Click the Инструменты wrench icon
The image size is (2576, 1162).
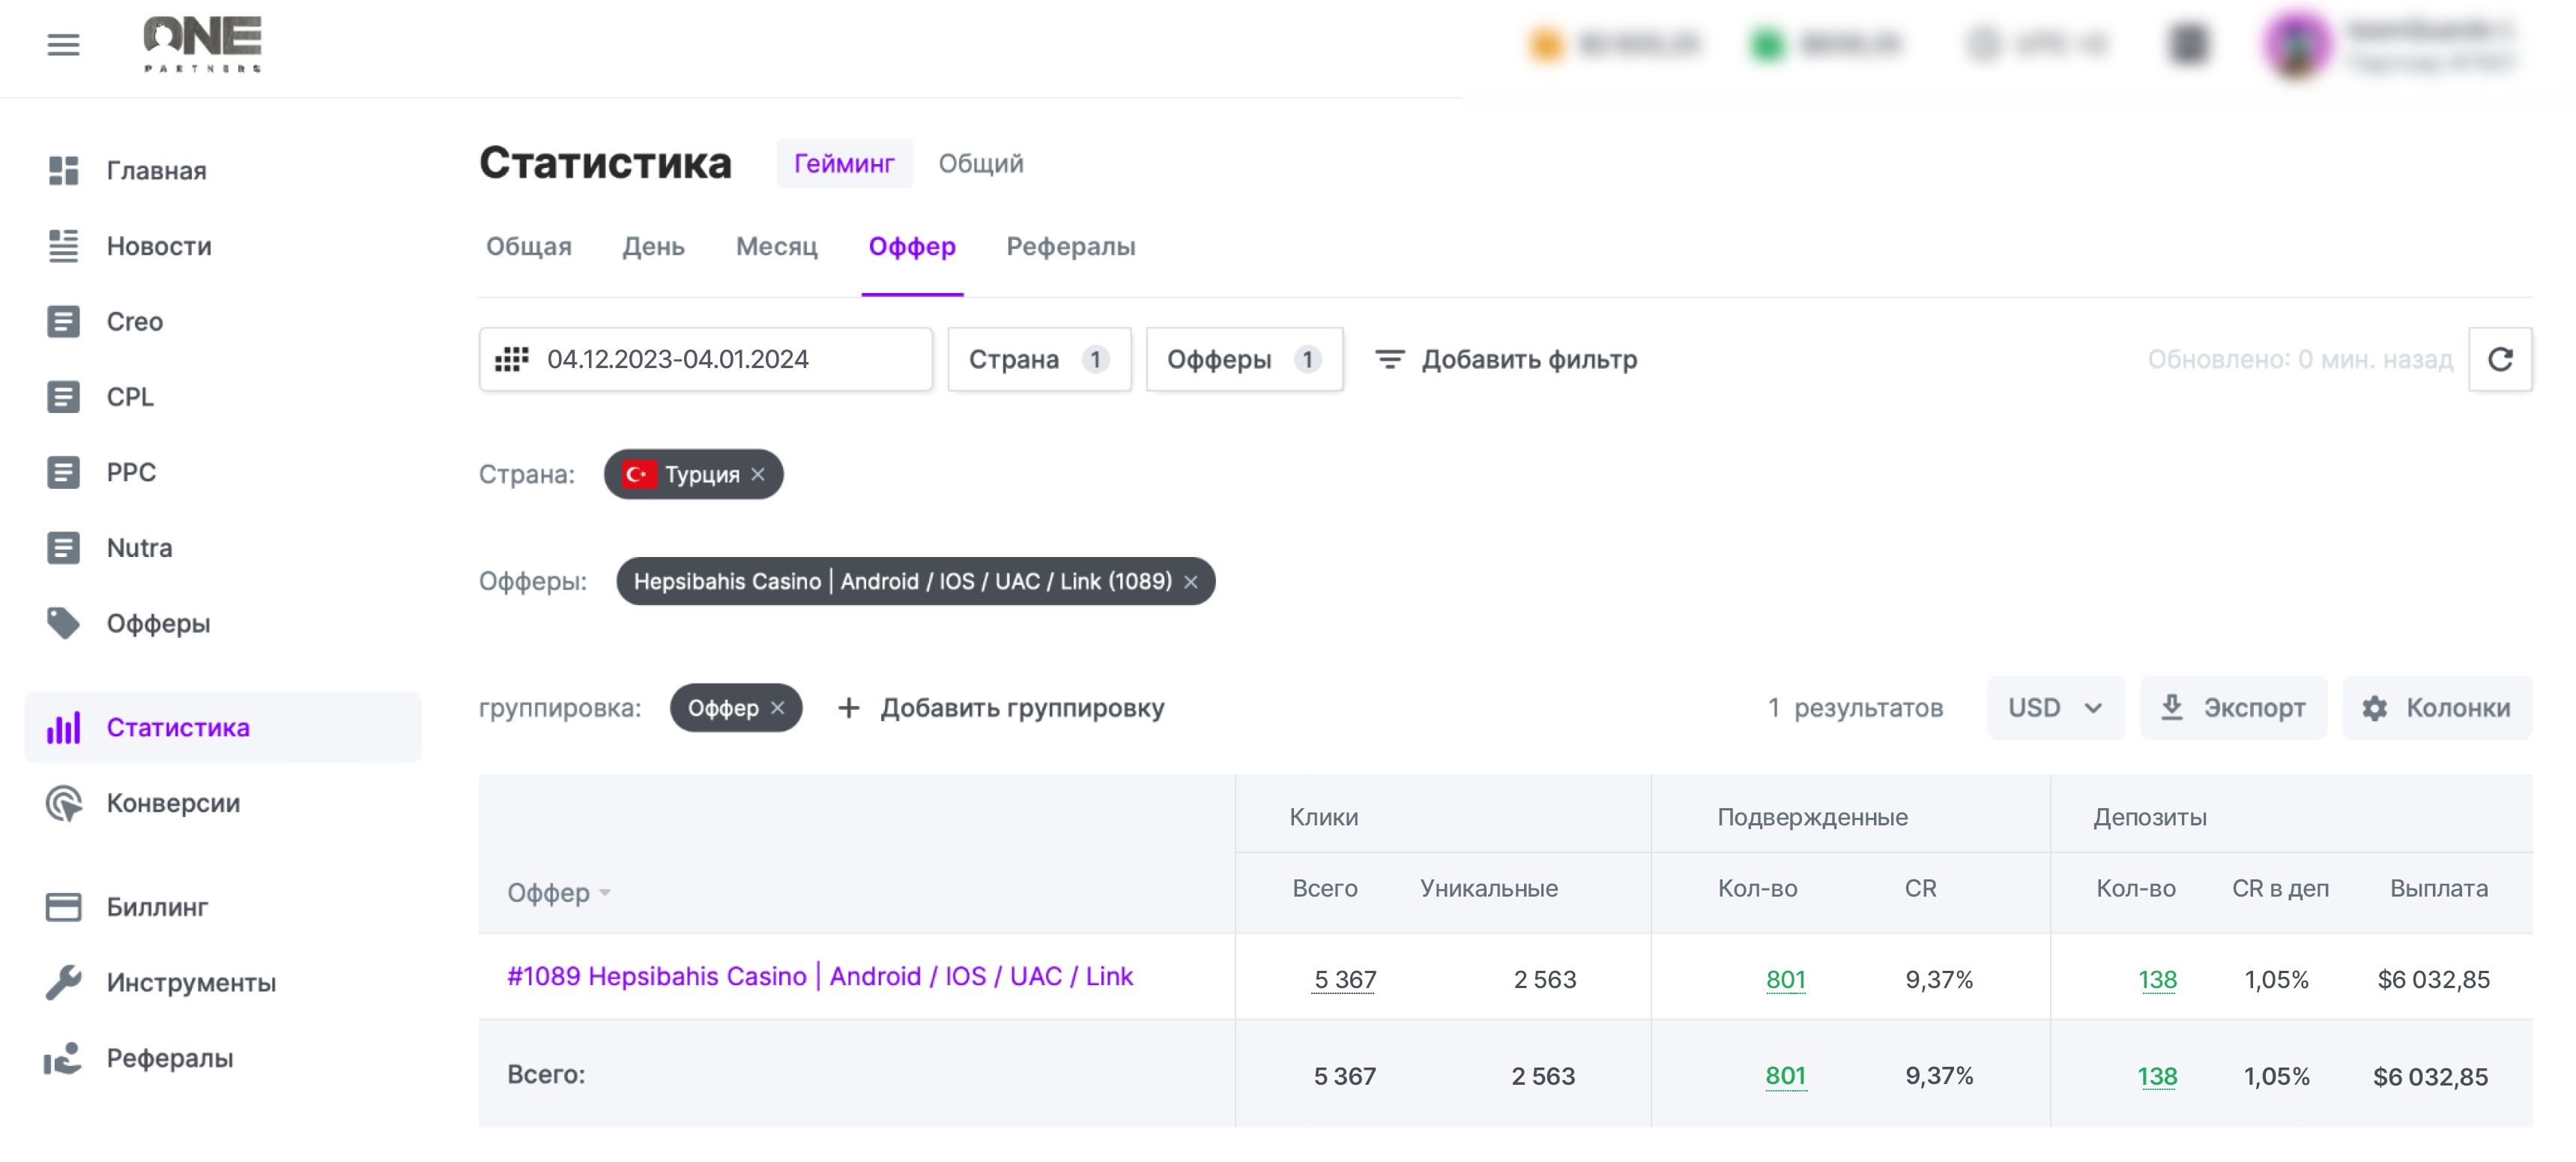coord(63,982)
